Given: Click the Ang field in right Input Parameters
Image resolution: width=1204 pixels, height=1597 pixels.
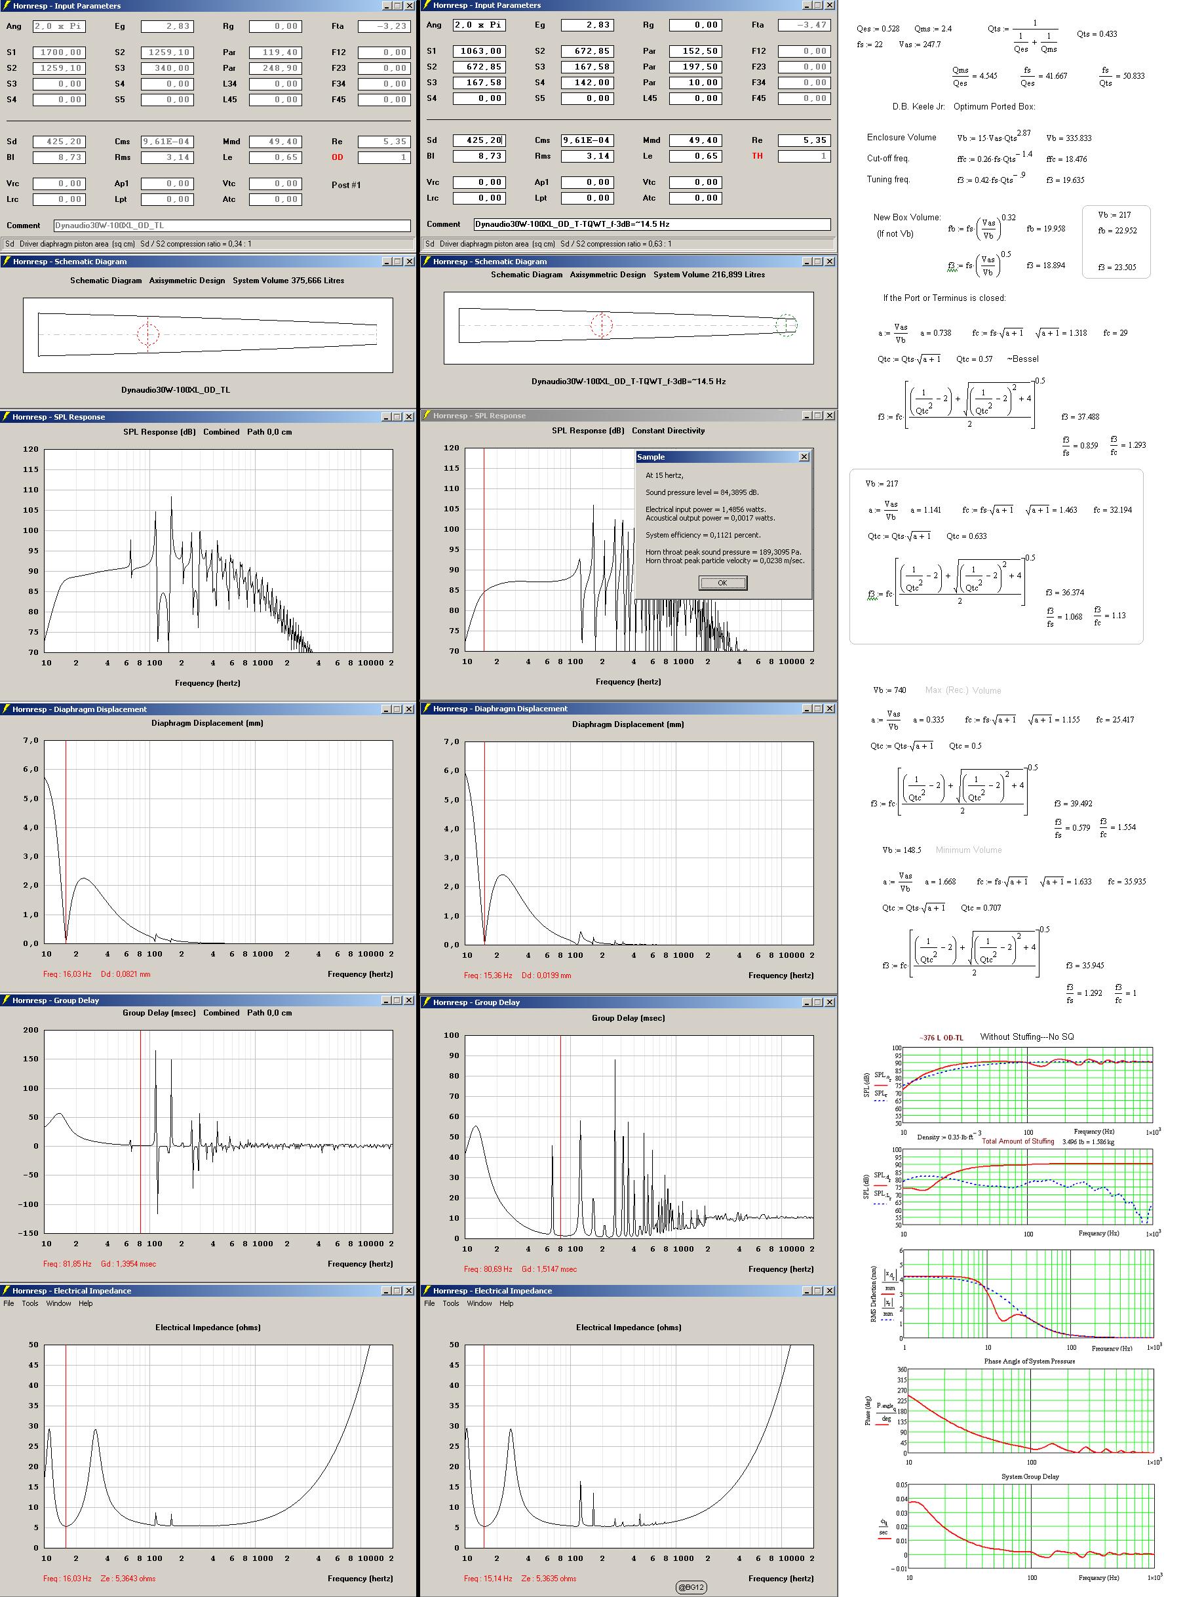Looking at the screenshot, I should (x=478, y=24).
